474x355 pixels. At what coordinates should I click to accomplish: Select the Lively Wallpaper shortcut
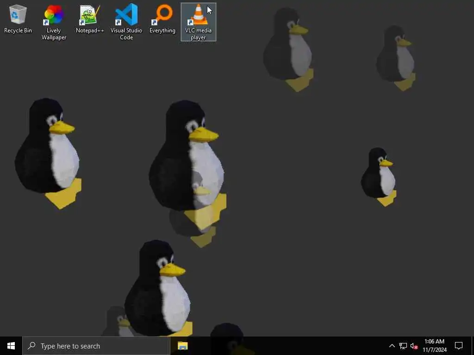point(54,22)
